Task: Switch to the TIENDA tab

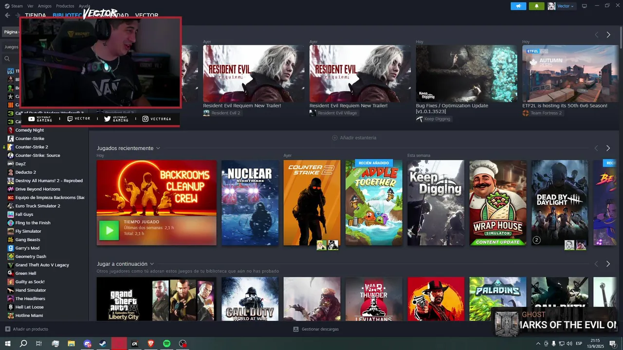Action: [x=36, y=15]
